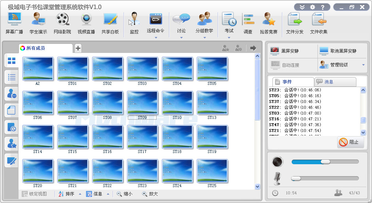The image size is (372, 203).
Task: Select the ST09 student thumbnail
Action: coord(142,104)
